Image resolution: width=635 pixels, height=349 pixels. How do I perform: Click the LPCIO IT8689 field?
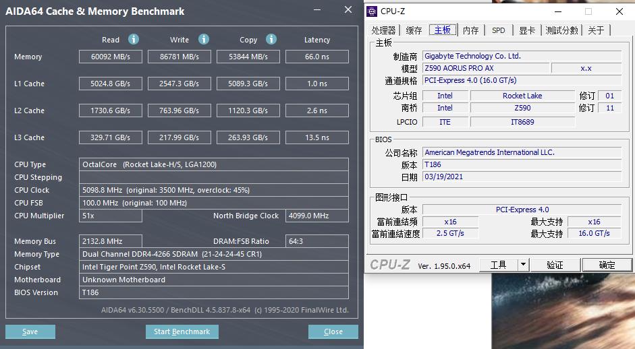[x=522, y=122]
